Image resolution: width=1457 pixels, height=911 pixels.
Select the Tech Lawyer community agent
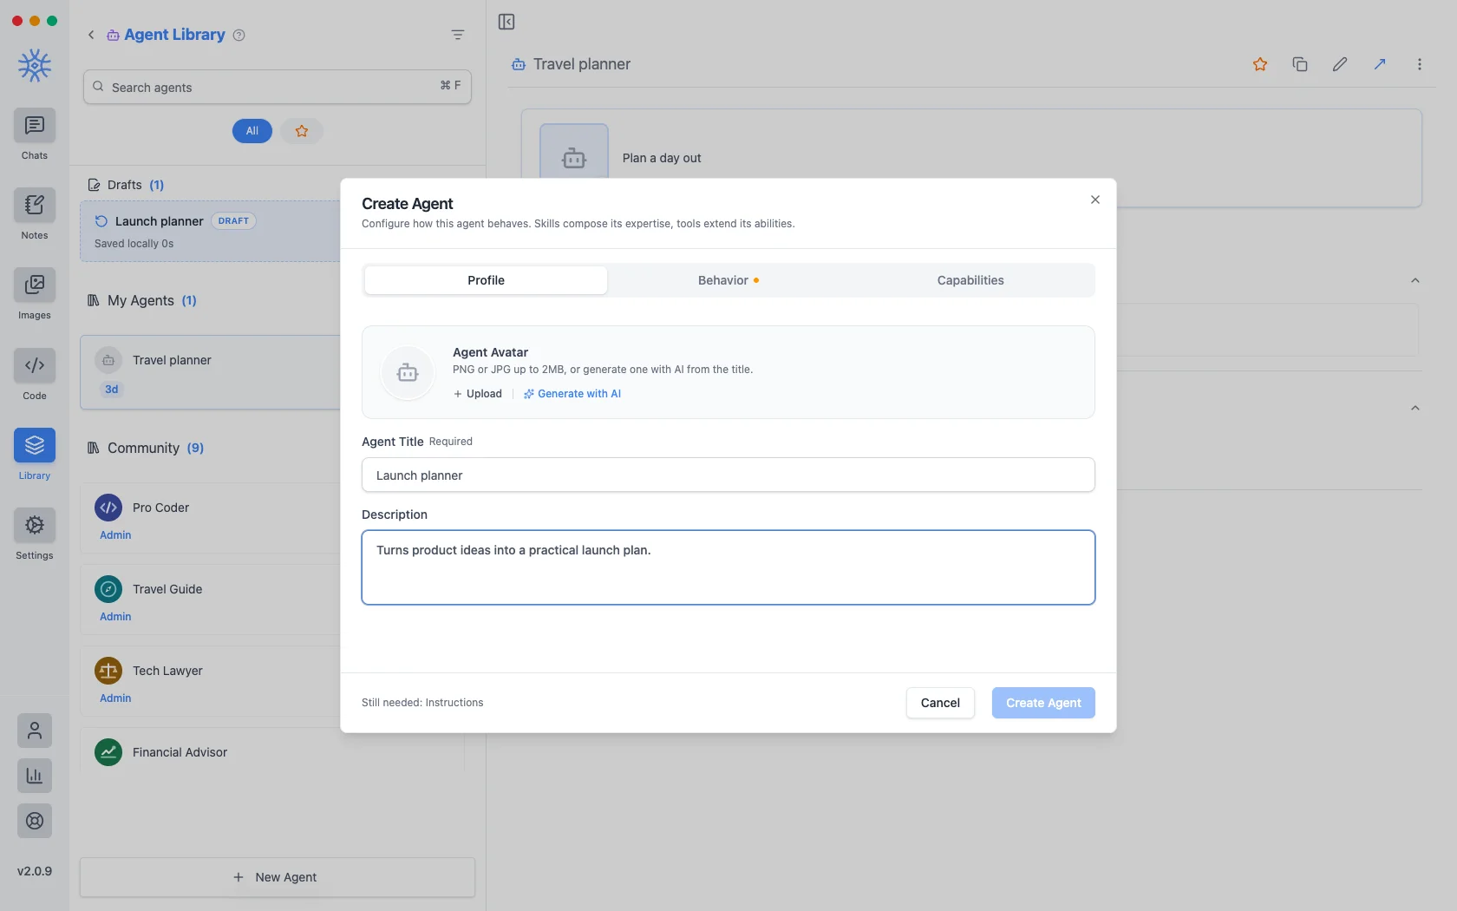pyautogui.click(x=210, y=682)
